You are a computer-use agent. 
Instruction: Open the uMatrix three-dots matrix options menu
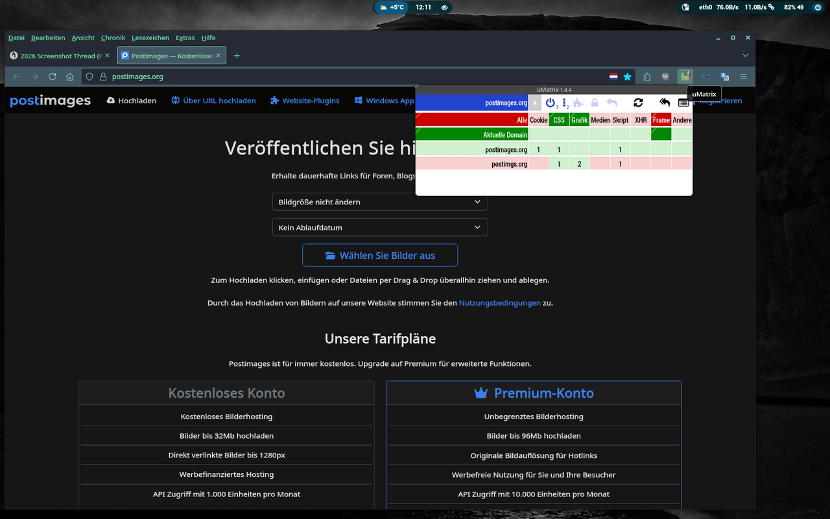[565, 103]
